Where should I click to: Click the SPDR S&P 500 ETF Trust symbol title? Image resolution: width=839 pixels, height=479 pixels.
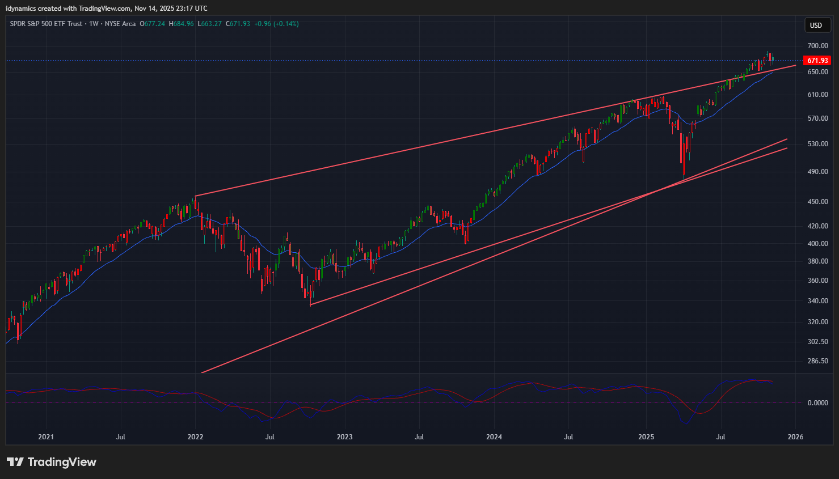46,24
